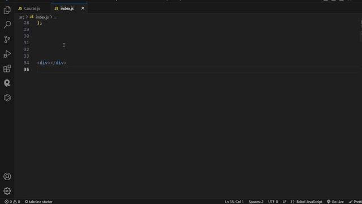Open the Extensions view

coord(7,69)
